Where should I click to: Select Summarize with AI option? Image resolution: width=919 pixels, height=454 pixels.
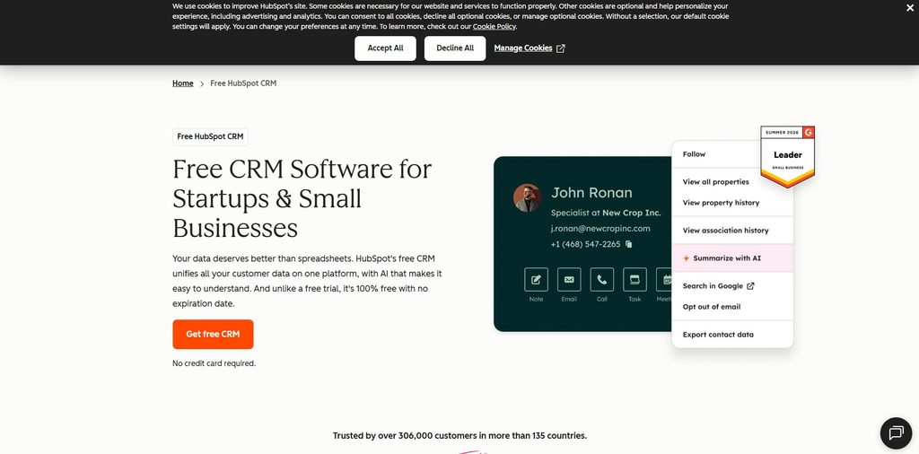pos(732,258)
